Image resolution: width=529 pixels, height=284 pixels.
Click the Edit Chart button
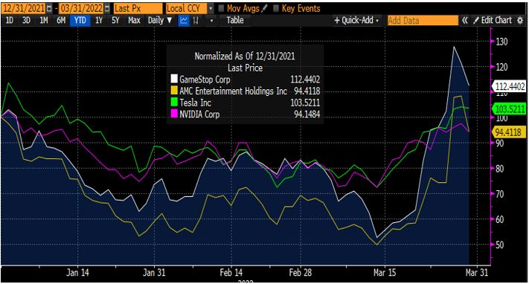(x=493, y=20)
